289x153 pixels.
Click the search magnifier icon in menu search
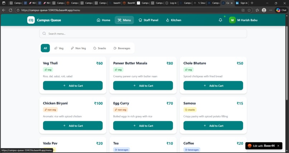[x=44, y=34]
